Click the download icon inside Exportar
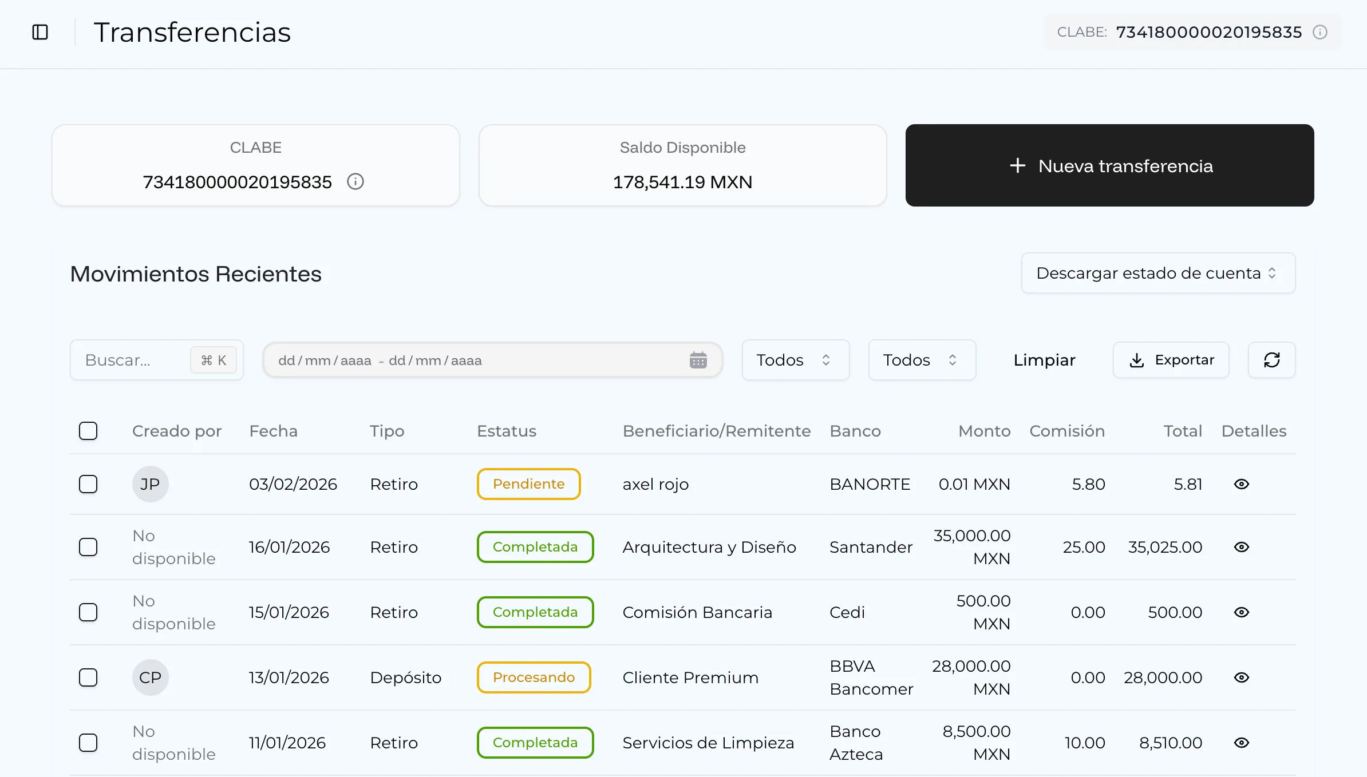The height and width of the screenshot is (777, 1367). pyautogui.click(x=1136, y=360)
